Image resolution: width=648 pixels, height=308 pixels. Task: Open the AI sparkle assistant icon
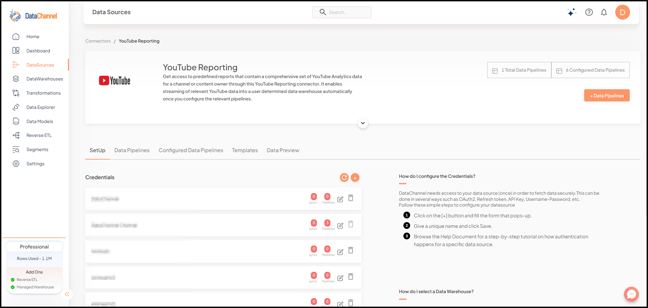[x=572, y=12]
